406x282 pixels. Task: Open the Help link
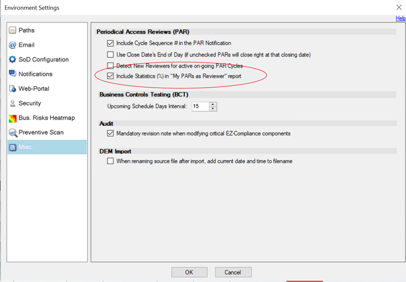coord(400,19)
